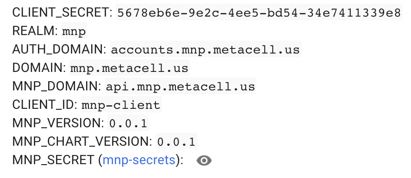This screenshot has width=411, height=178.
Task: Click the CLIENT_SECRET code value
Action: click(259, 12)
